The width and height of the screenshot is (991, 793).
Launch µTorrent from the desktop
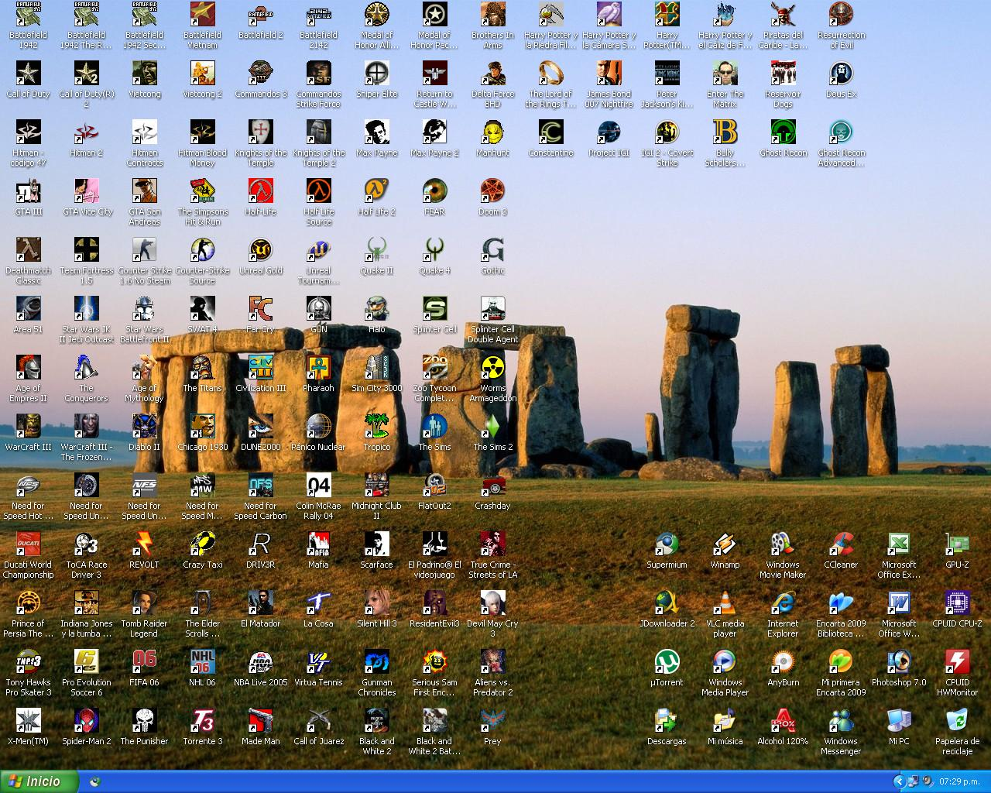coord(667,669)
